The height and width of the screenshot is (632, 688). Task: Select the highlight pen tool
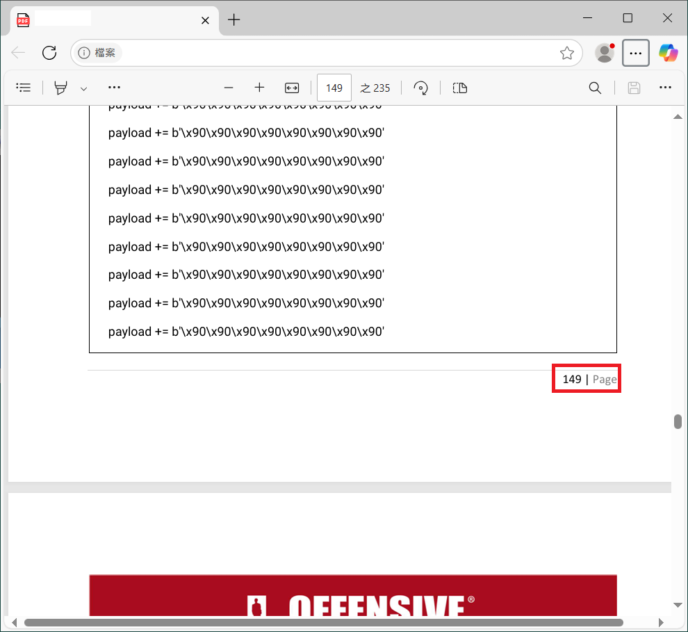coord(60,88)
